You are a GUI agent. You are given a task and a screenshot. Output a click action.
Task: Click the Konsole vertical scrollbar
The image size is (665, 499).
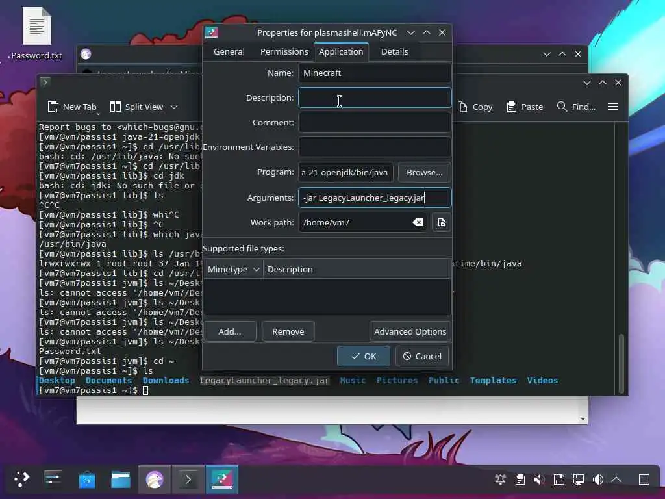click(x=621, y=364)
